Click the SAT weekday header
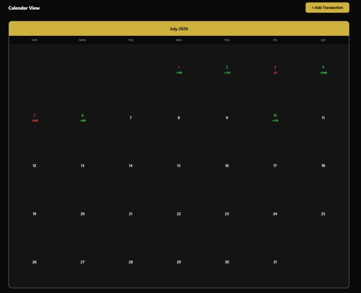 tap(323, 40)
